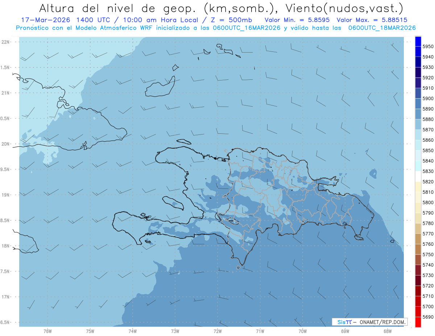
Task: Click the '5780' colorbar label
Action: click(428, 223)
